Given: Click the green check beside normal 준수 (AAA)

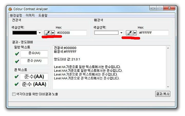Looking at the screenshot, I should [17, 61].
